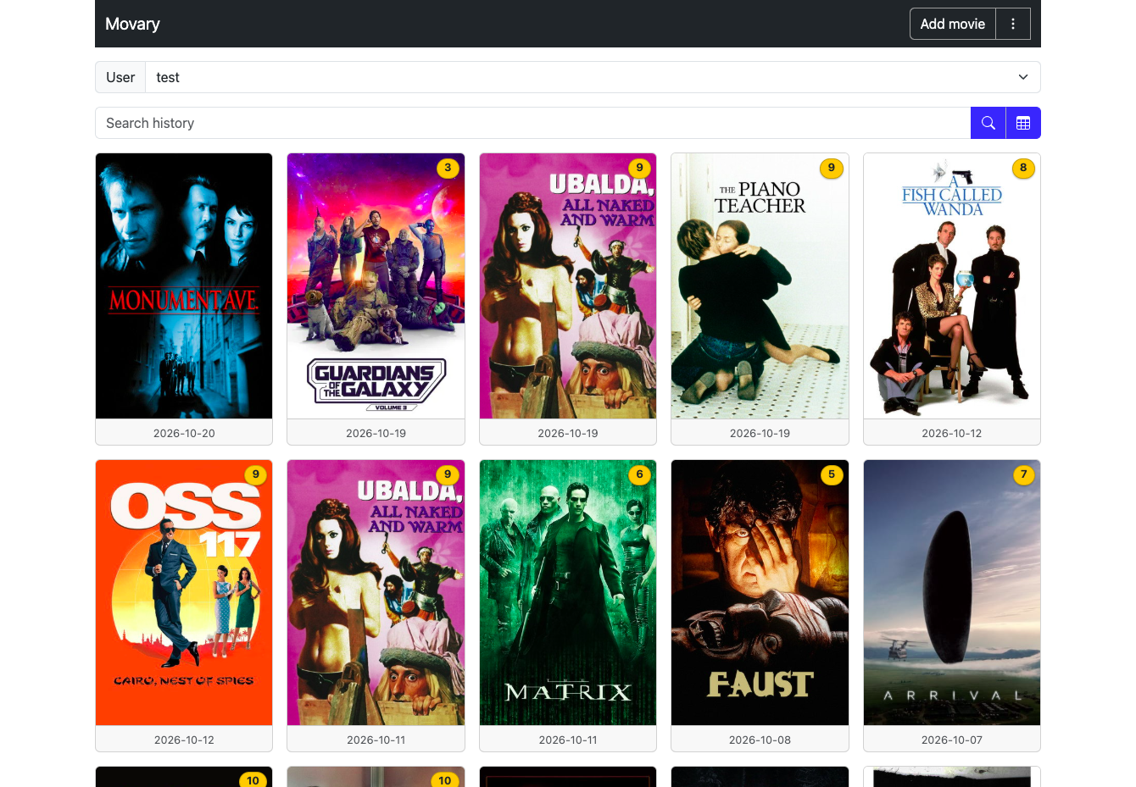Open the three-dot more options menu
This screenshot has height=787, width=1136.
1013,24
